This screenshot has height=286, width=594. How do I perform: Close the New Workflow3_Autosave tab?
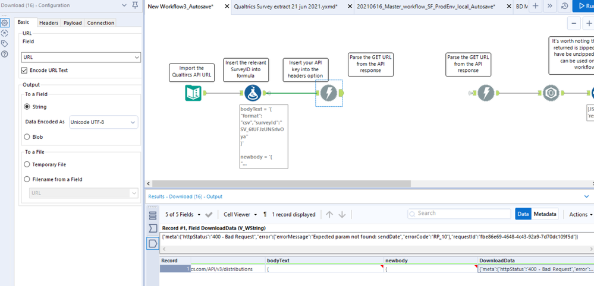(x=227, y=7)
